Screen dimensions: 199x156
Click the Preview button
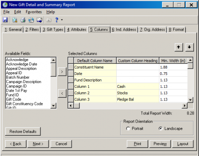160,144
